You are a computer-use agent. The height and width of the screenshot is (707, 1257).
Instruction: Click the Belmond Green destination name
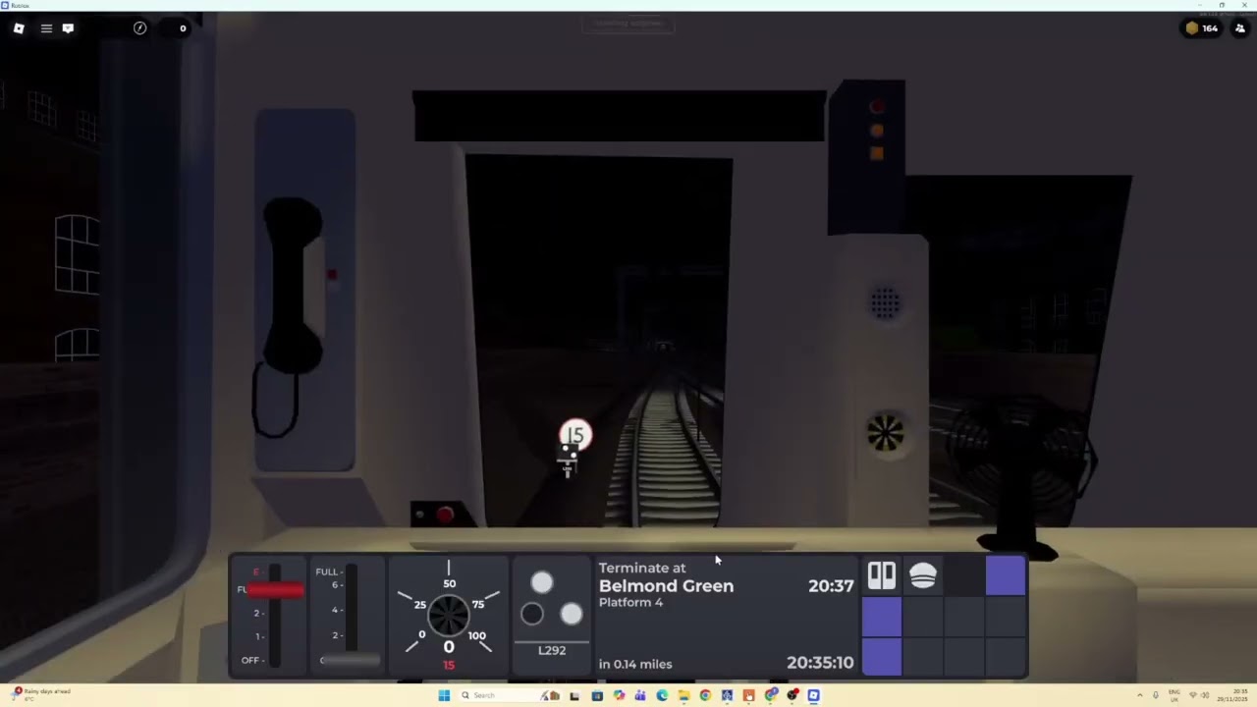[x=666, y=585]
